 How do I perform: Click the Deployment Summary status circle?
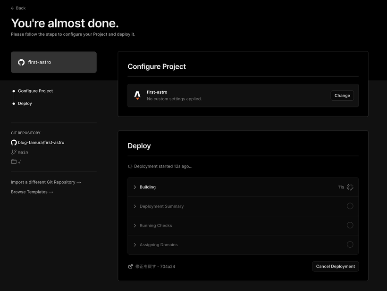coord(350,206)
